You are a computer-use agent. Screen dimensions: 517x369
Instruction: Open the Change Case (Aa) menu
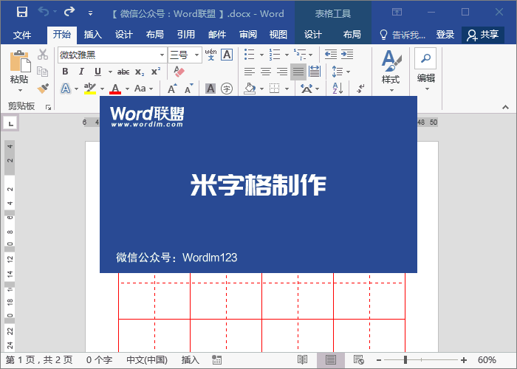[x=144, y=89]
